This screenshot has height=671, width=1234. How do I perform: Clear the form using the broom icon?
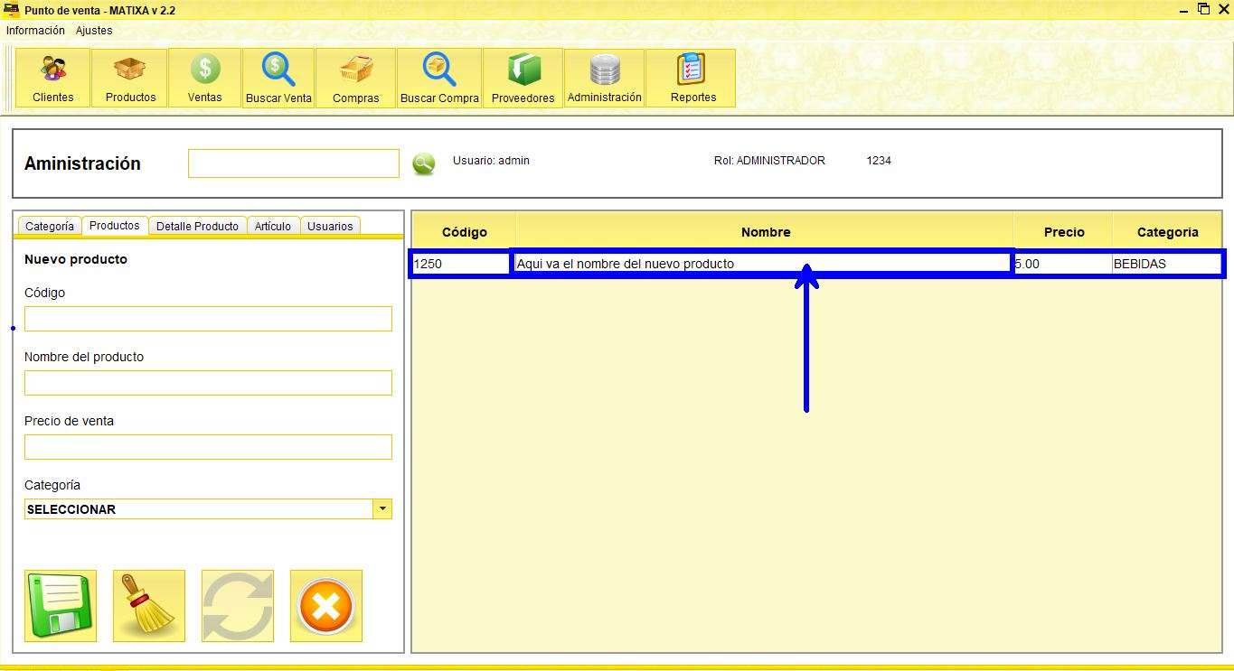point(148,605)
